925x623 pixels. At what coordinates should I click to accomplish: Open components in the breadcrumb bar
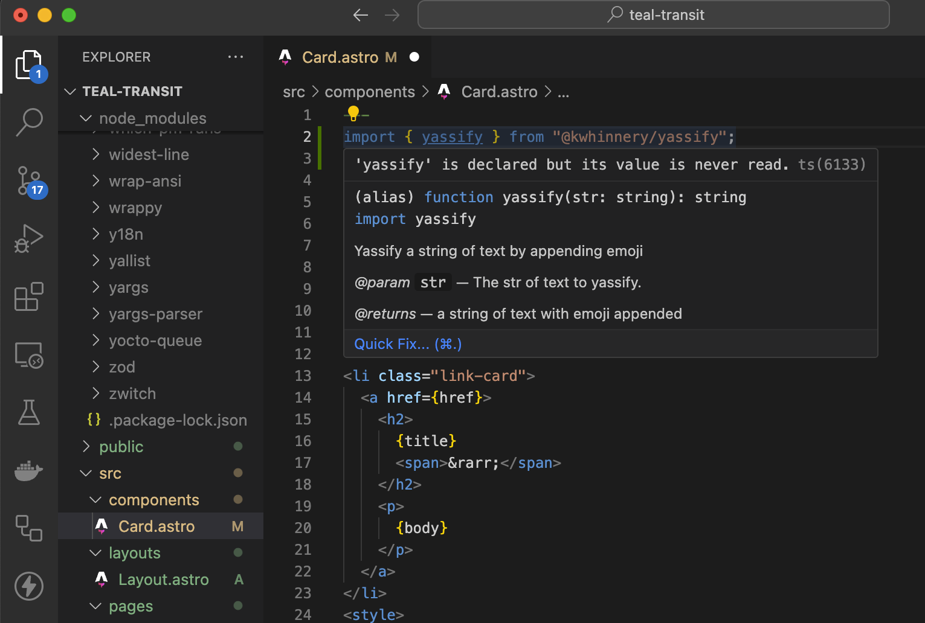click(x=369, y=91)
